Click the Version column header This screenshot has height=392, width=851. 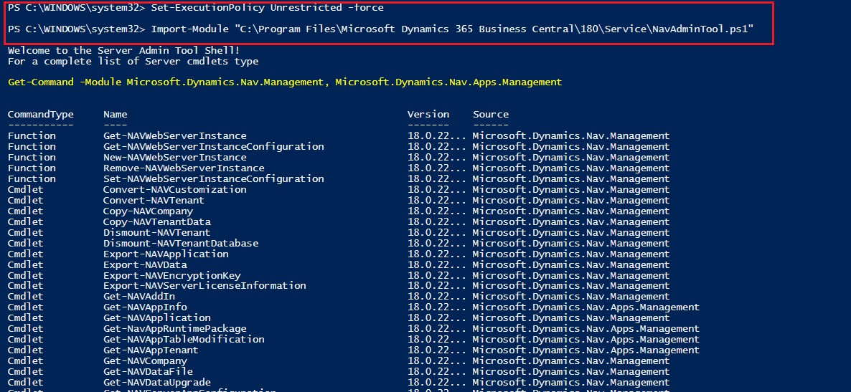(x=428, y=115)
